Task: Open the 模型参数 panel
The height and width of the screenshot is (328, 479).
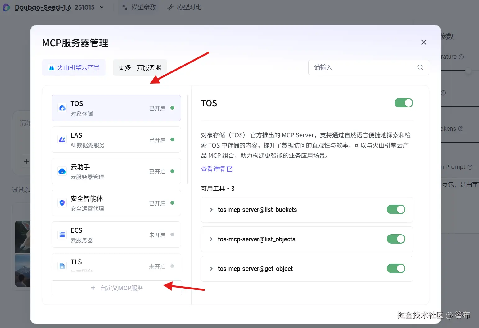Action: pyautogui.click(x=138, y=7)
